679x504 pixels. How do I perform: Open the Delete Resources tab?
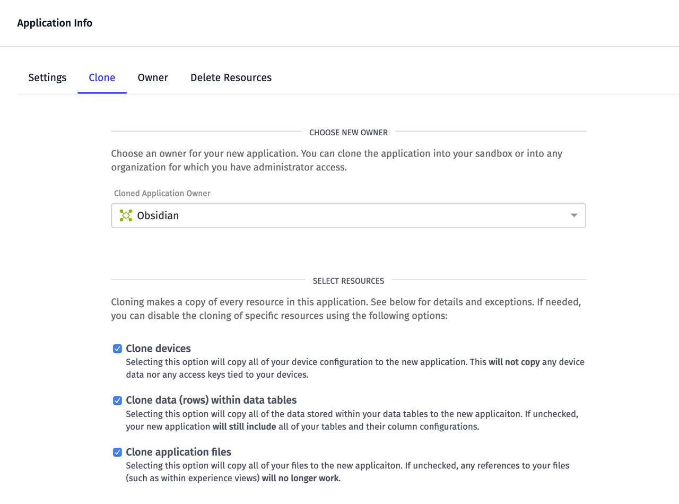coord(231,77)
